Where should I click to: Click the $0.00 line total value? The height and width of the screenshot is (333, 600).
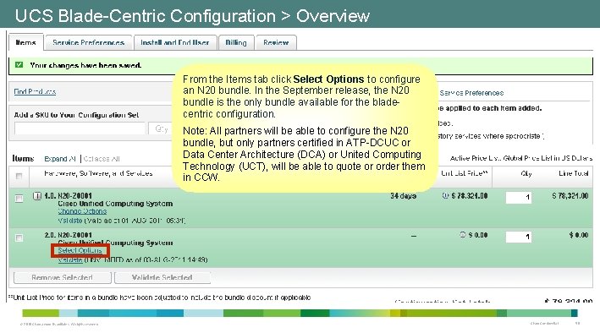pyautogui.click(x=579, y=235)
